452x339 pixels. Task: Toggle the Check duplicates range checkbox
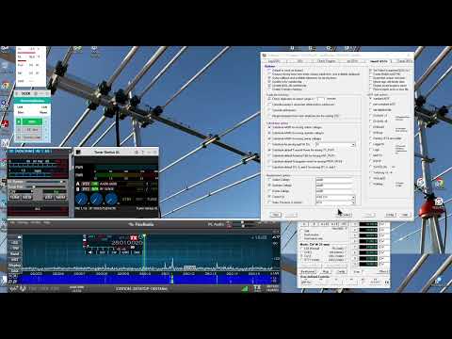(x=269, y=99)
